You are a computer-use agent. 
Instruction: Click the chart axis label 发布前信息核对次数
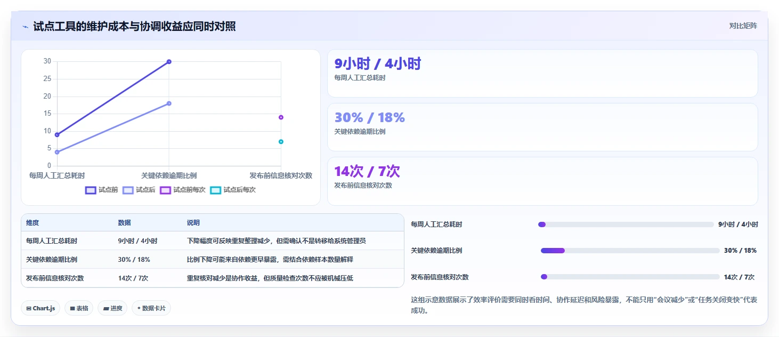281,175
